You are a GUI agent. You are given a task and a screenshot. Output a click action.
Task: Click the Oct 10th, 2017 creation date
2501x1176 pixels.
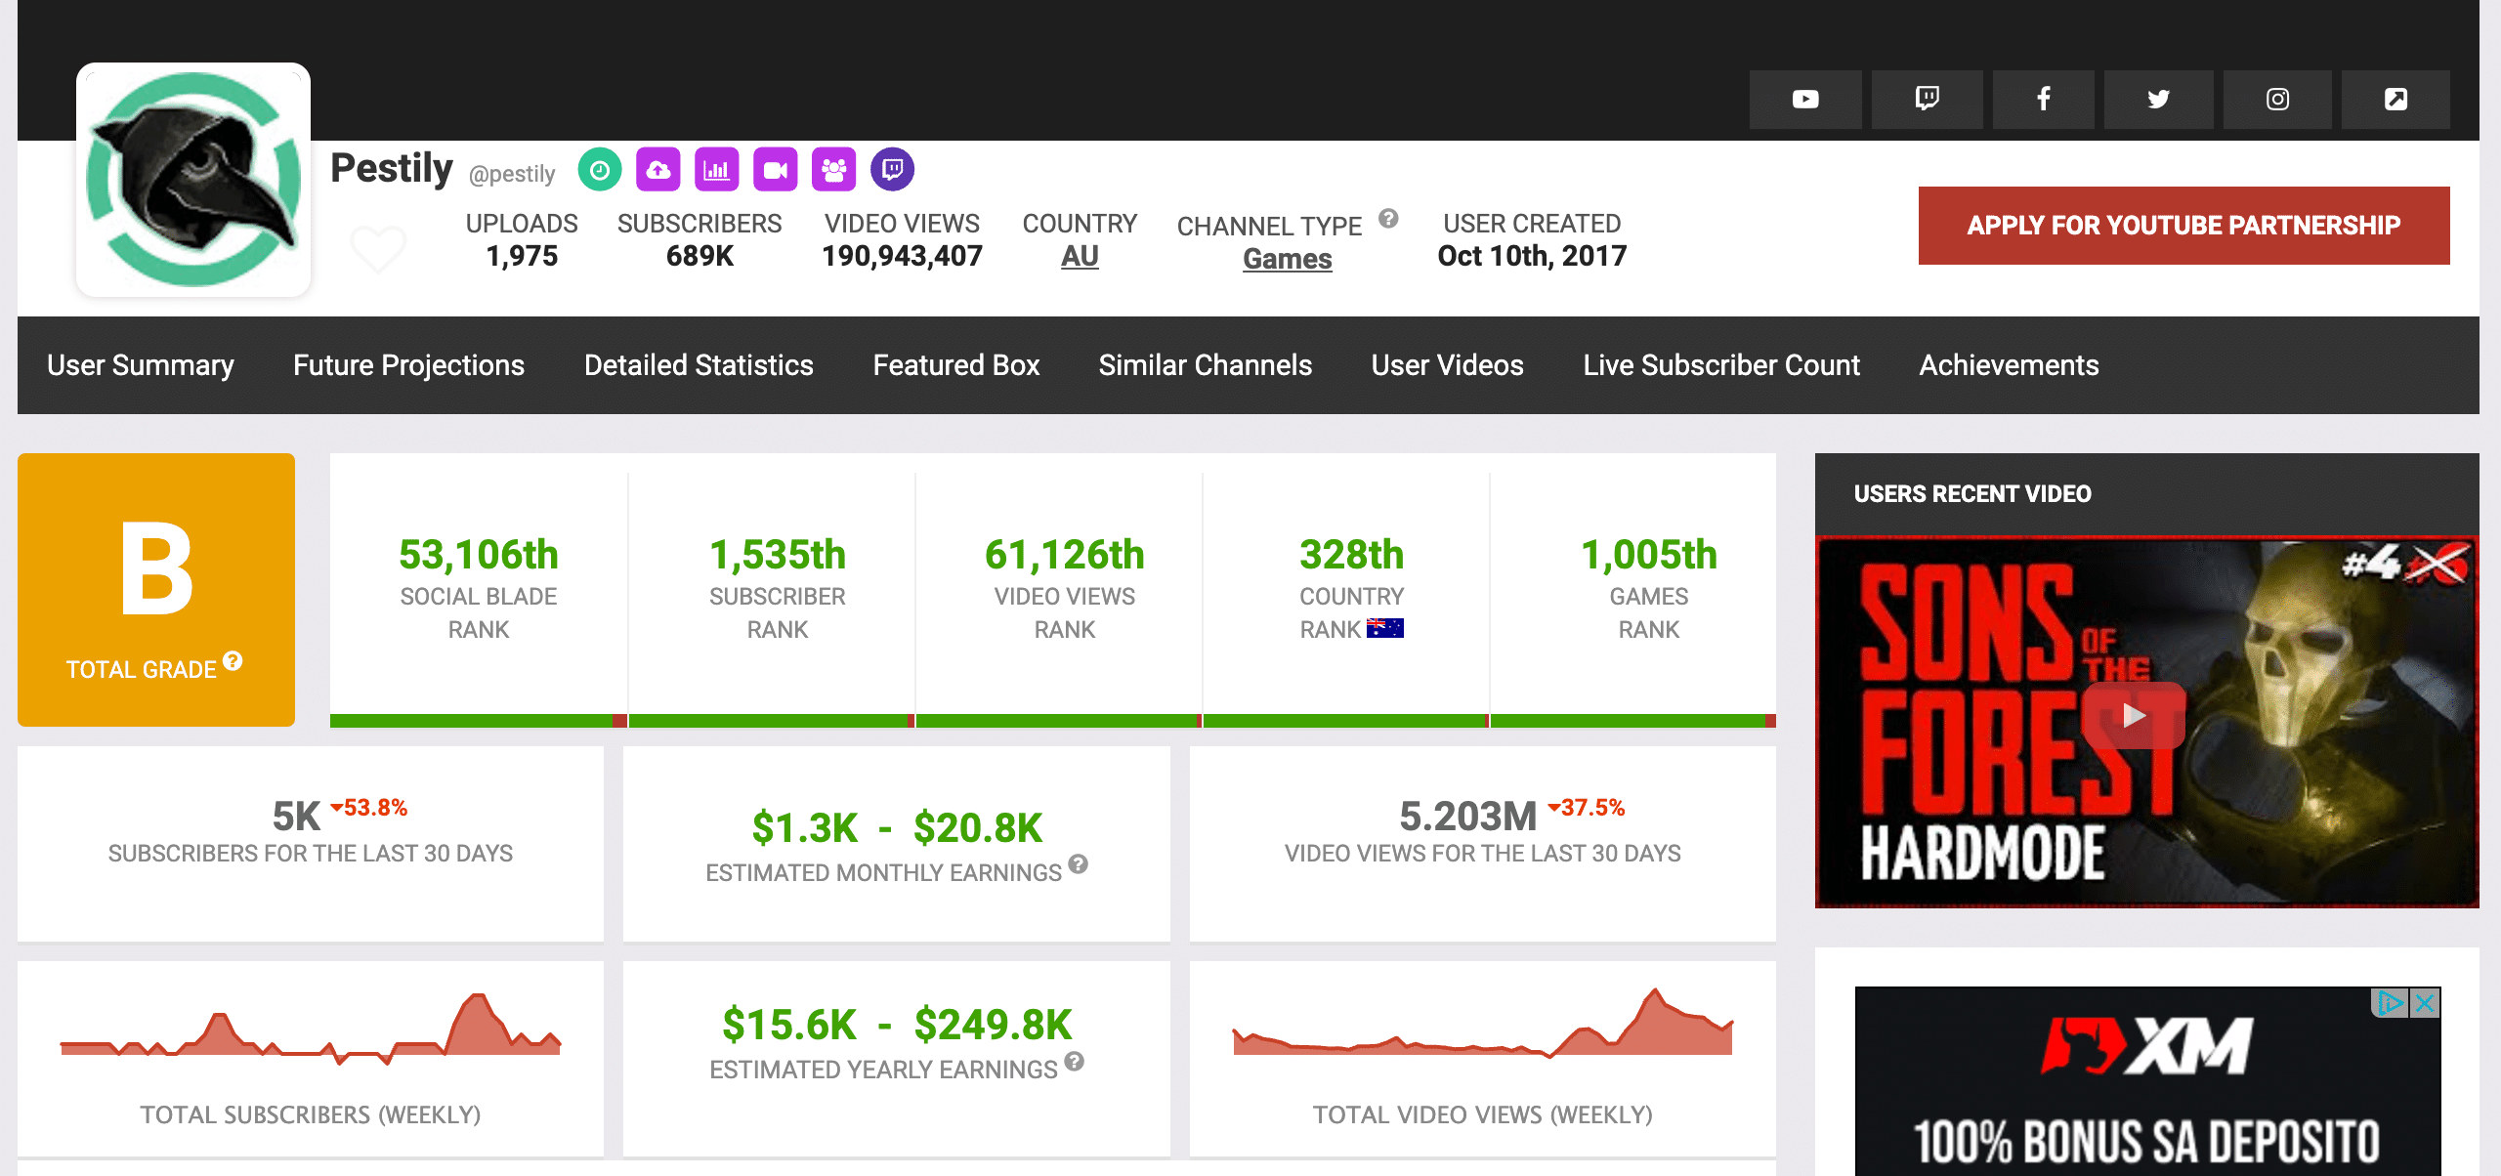1532,256
